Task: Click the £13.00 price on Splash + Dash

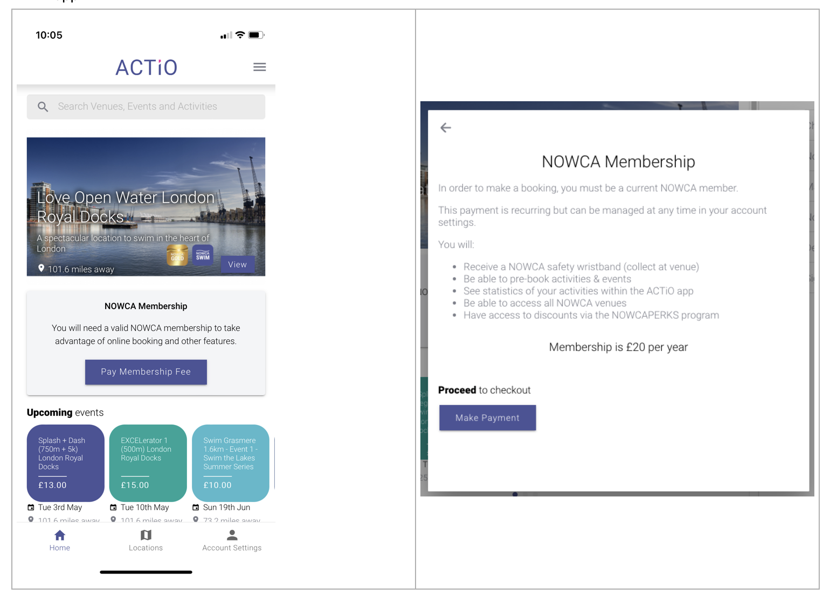Action: tap(52, 485)
